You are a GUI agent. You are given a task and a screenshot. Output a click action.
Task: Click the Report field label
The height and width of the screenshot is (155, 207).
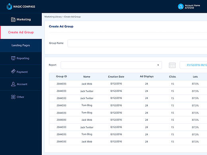(x=53, y=65)
